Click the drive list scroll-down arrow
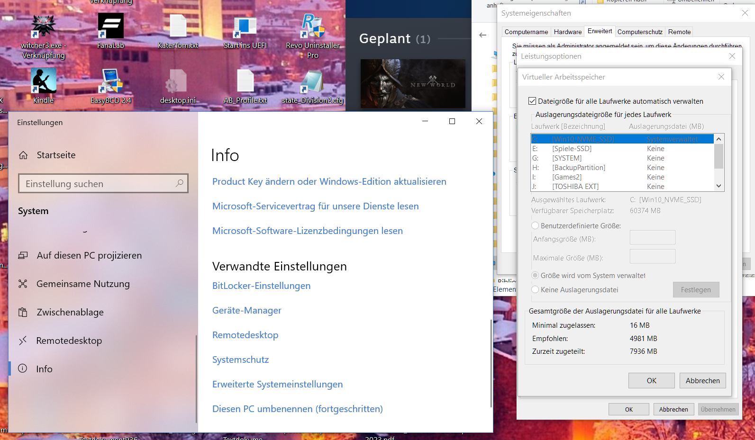755x440 pixels. tap(719, 186)
